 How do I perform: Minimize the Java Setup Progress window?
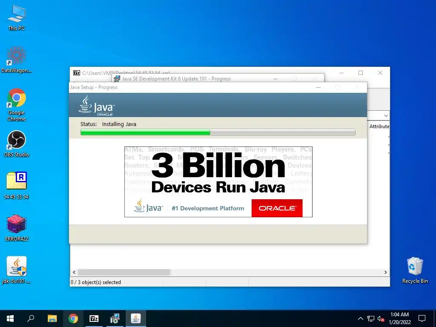tap(318, 87)
